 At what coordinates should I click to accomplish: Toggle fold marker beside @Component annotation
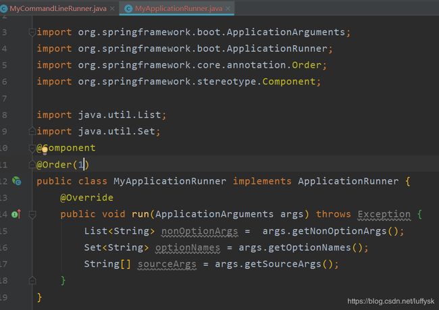coord(32,148)
